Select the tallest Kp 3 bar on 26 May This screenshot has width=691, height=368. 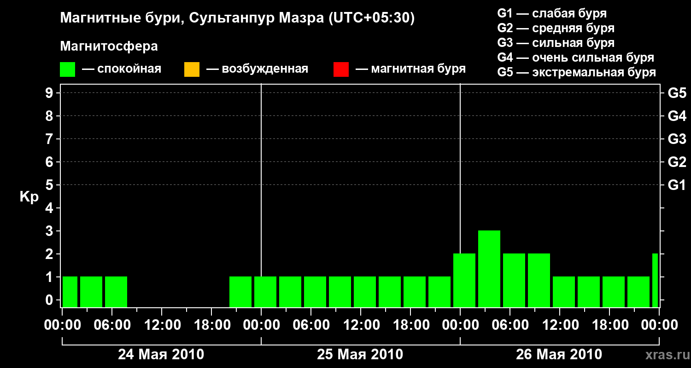[489, 269]
